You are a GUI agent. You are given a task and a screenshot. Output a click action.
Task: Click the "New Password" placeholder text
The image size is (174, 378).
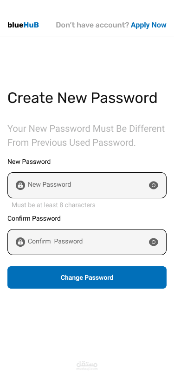[x=50, y=184]
